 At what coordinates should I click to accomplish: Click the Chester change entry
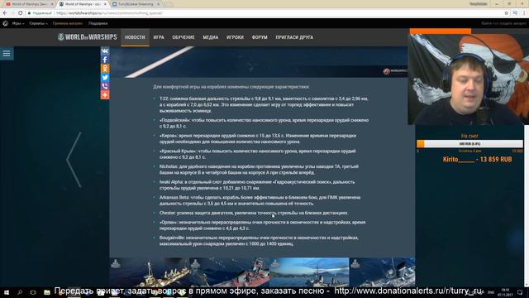[x=254, y=213]
